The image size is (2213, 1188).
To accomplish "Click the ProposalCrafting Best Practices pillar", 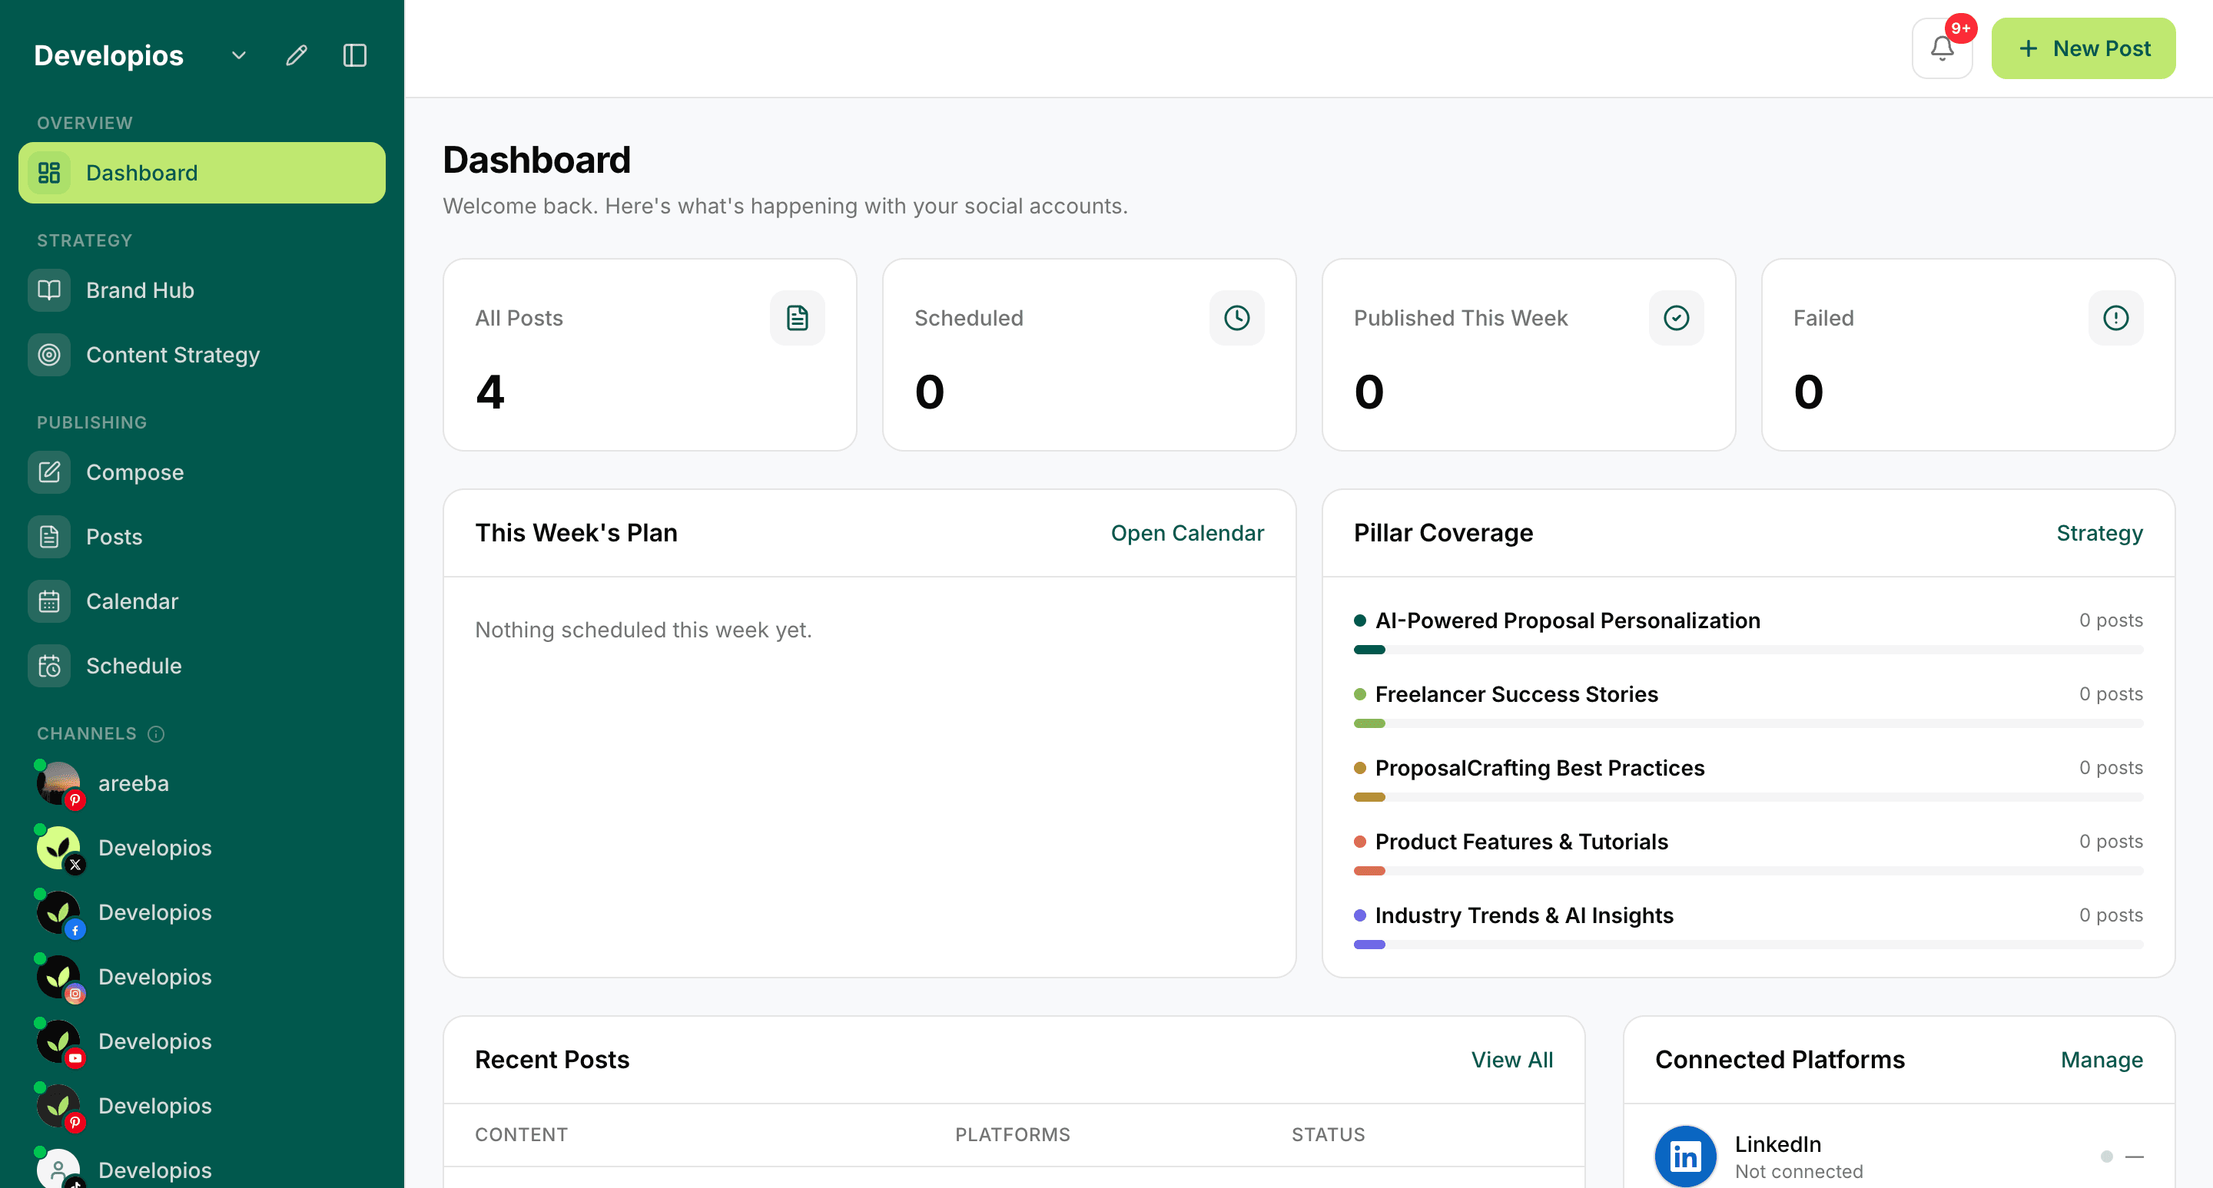I will (x=1539, y=767).
